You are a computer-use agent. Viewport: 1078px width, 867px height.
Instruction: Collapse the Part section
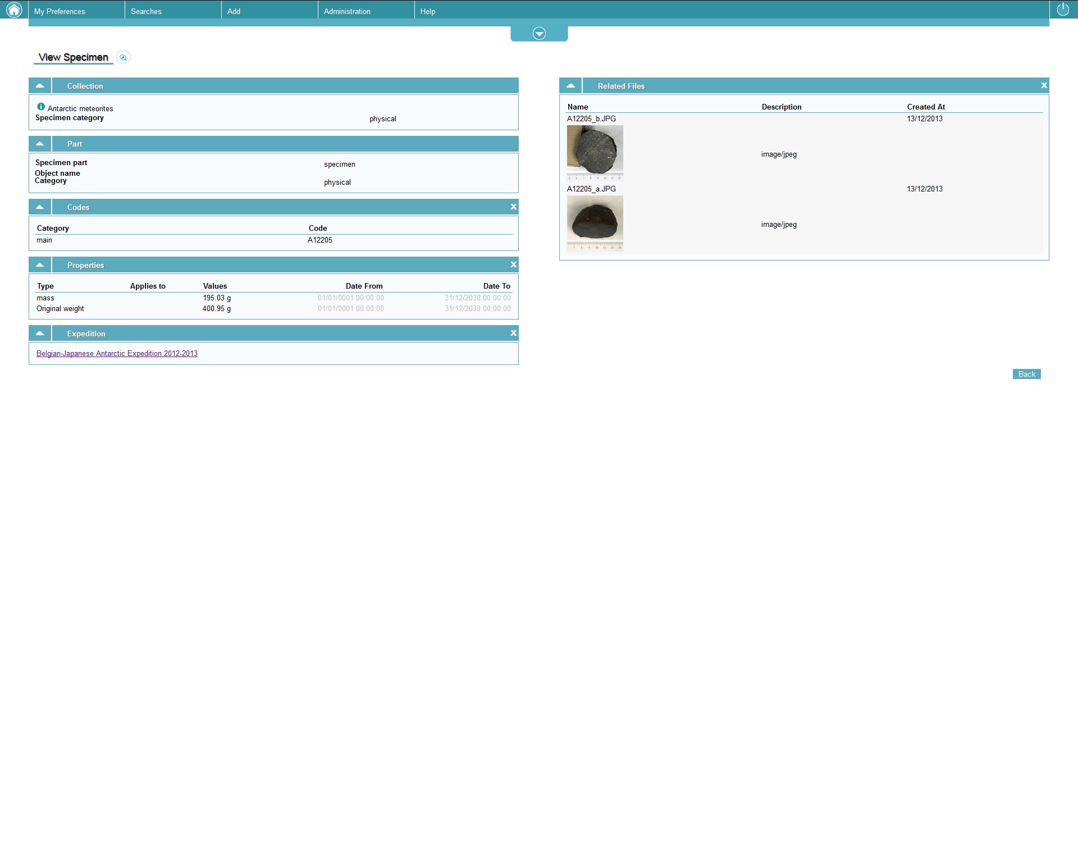tap(40, 144)
